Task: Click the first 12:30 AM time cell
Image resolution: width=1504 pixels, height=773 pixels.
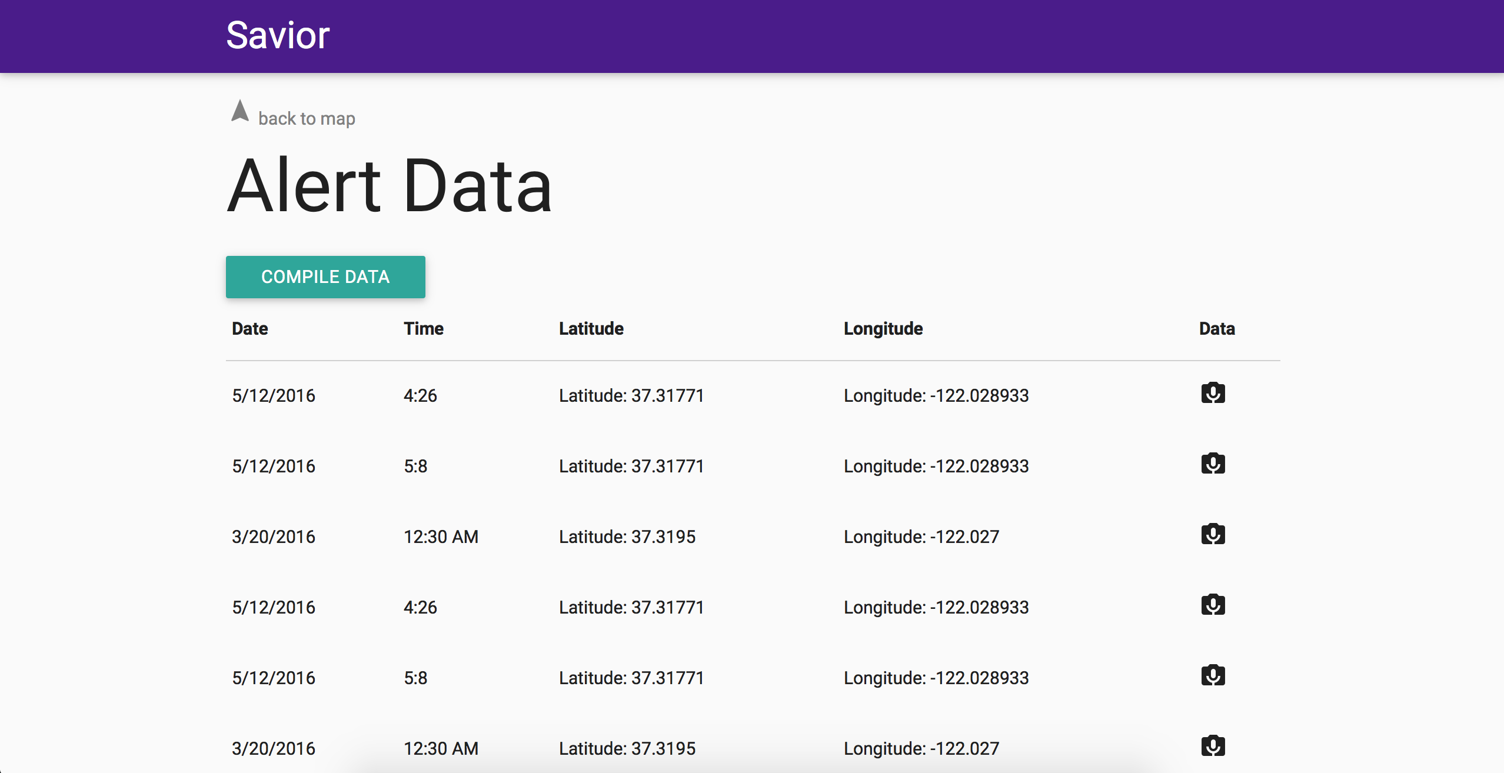Action: 441,537
